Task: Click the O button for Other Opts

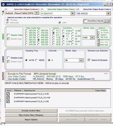Action: point(98,45)
